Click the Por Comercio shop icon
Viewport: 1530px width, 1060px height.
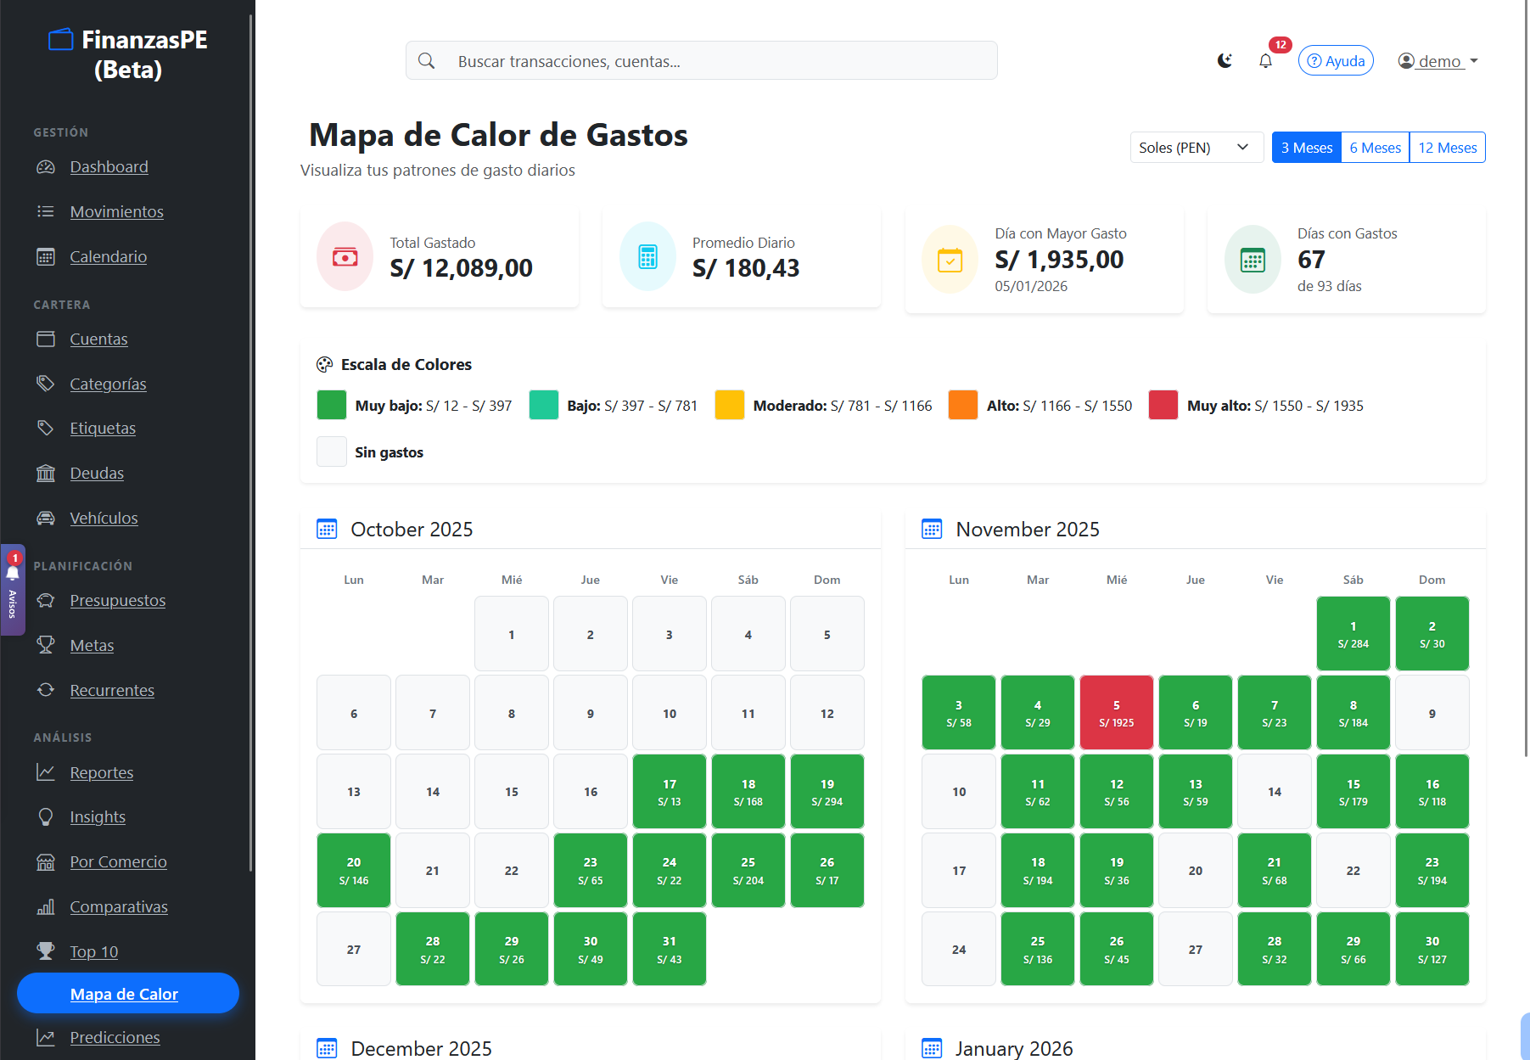[x=46, y=861]
